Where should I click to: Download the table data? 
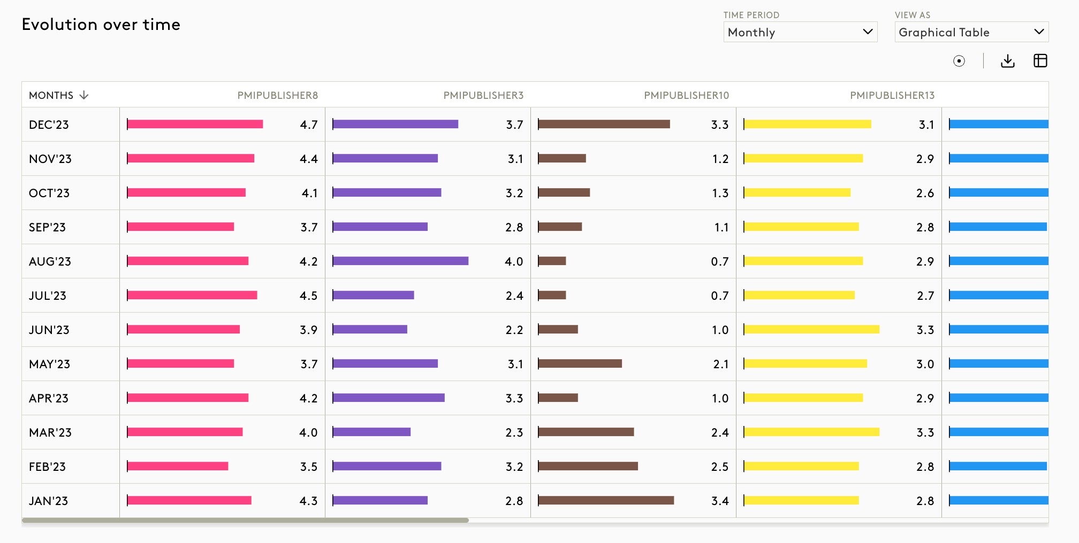tap(1008, 61)
